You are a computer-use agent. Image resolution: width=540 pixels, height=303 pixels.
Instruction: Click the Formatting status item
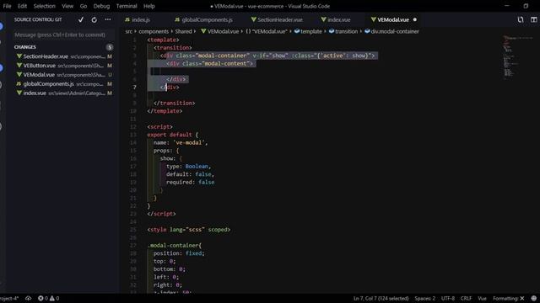point(508,298)
